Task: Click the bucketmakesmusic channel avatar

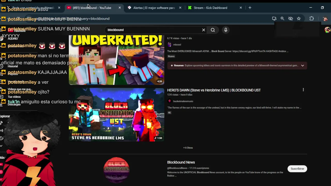Action: click(169, 101)
